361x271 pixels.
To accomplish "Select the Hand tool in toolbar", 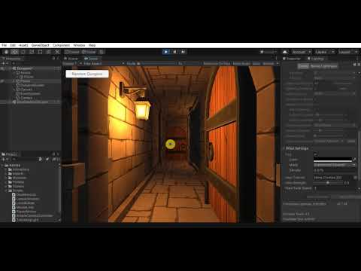I will click(6, 52).
